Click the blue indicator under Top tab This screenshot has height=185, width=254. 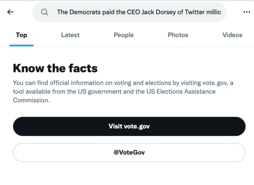click(21, 46)
